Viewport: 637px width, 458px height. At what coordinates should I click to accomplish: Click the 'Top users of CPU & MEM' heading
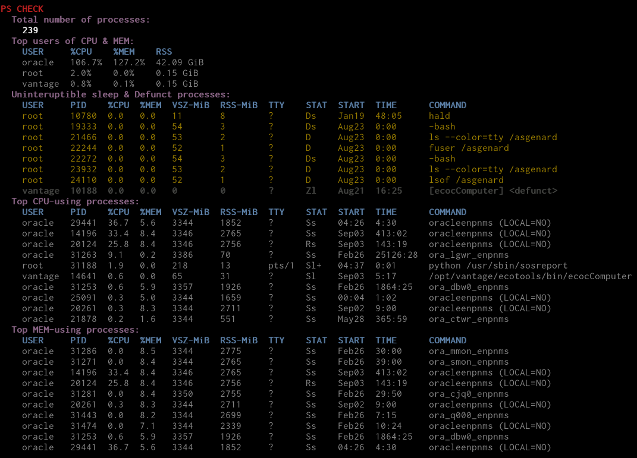(73, 41)
